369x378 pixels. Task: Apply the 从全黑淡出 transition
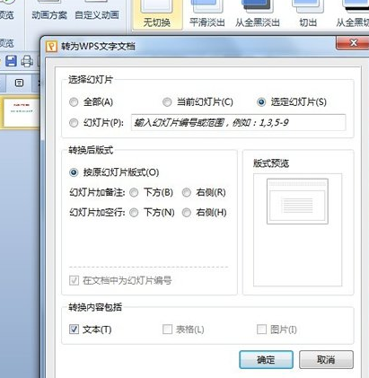258,14
